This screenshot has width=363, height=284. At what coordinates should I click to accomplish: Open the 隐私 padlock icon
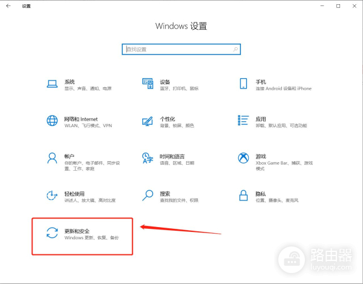click(243, 196)
